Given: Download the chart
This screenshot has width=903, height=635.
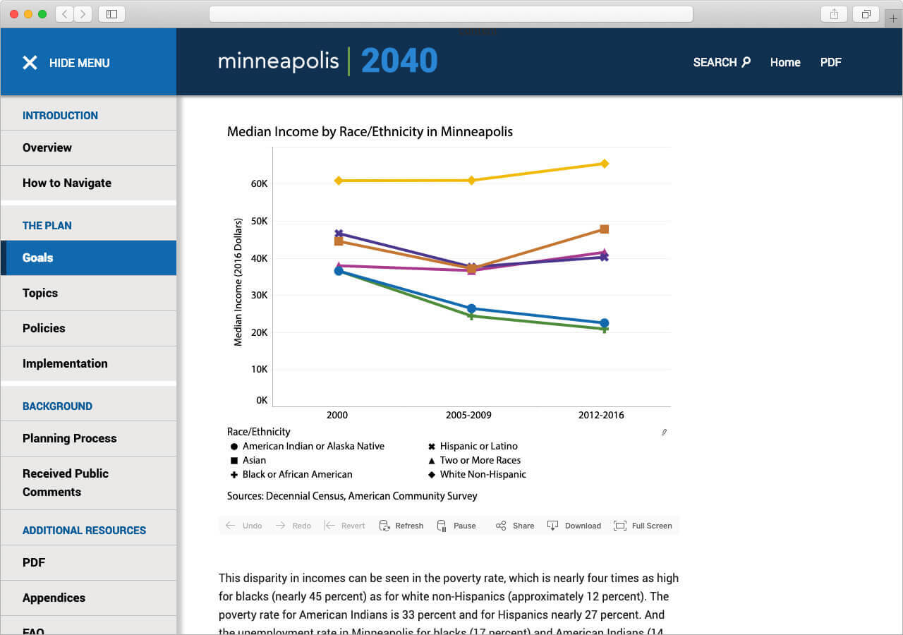Looking at the screenshot, I should [x=574, y=526].
